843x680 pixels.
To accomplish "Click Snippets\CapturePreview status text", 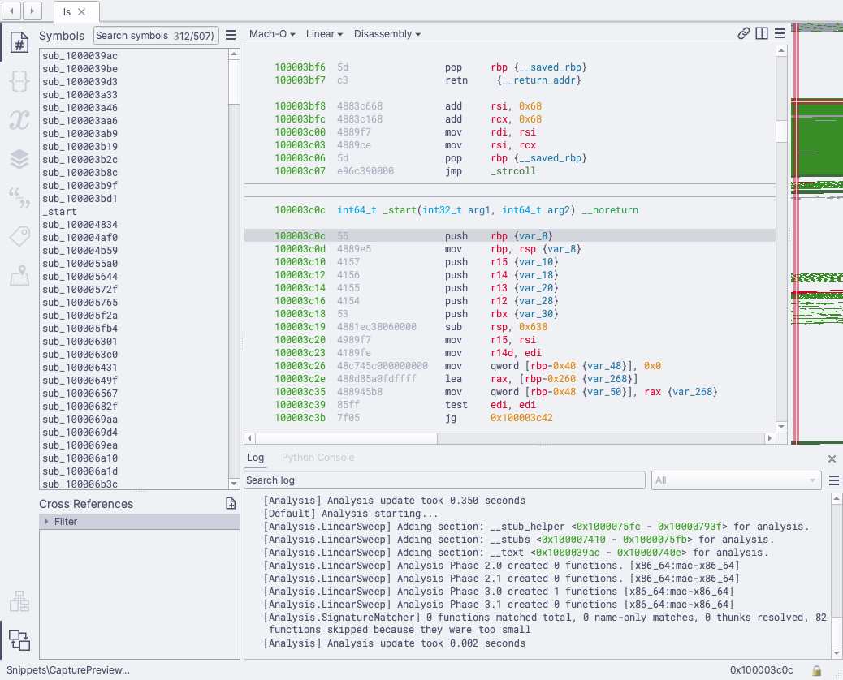I will click(x=67, y=669).
